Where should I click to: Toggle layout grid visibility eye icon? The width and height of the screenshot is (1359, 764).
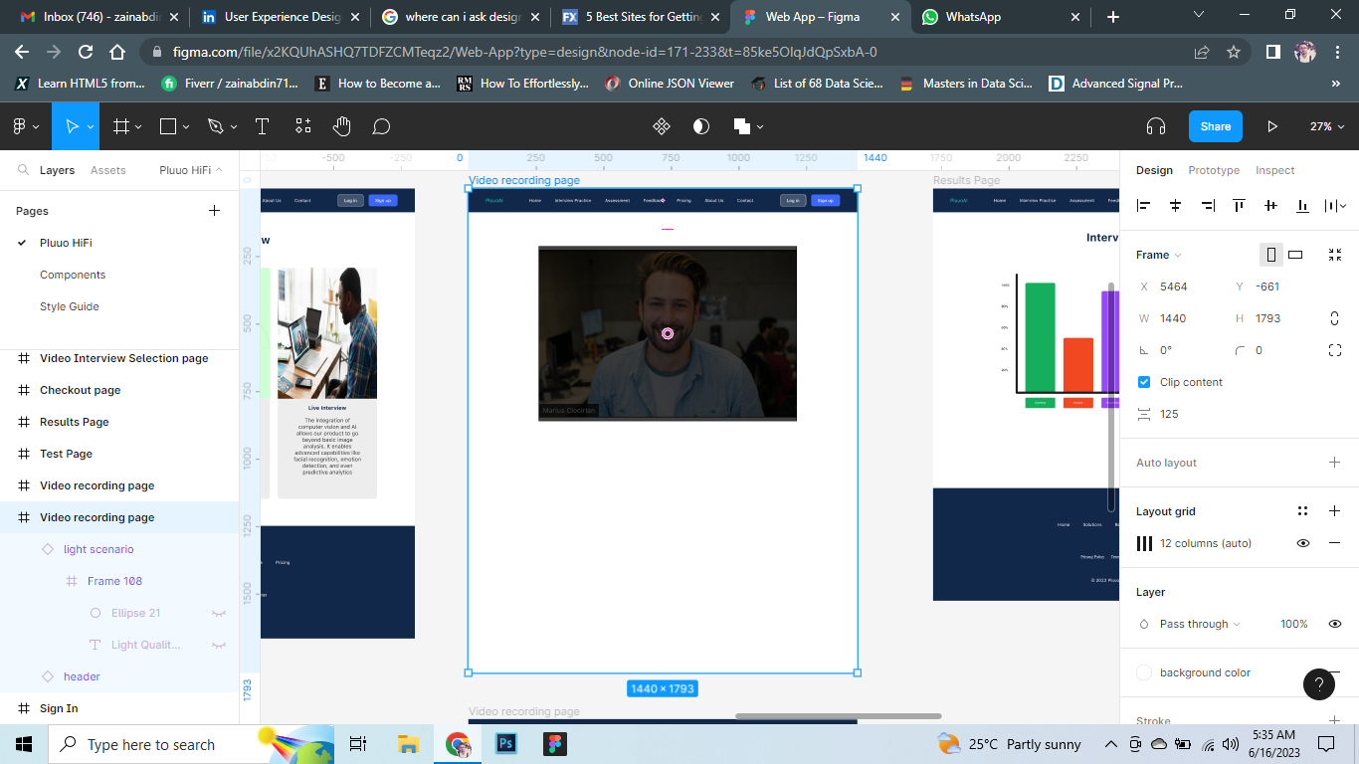point(1302,543)
